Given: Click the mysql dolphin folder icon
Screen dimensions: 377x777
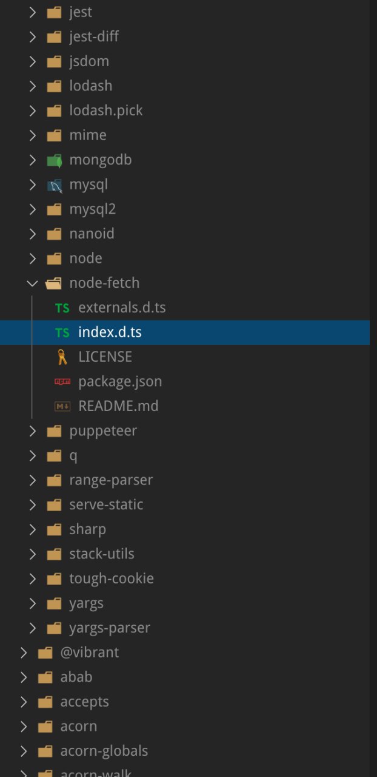Looking at the screenshot, I should 55,185.
